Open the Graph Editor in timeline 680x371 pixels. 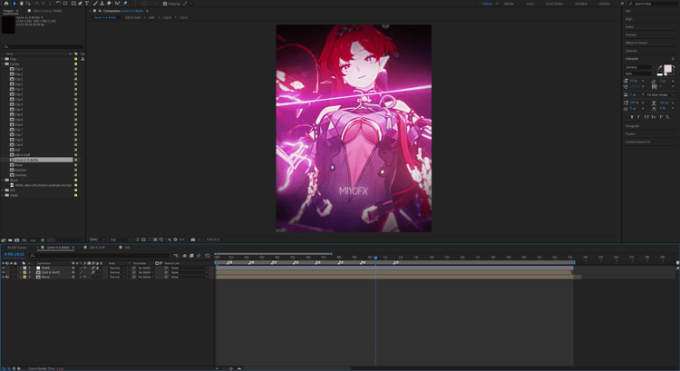click(208, 256)
